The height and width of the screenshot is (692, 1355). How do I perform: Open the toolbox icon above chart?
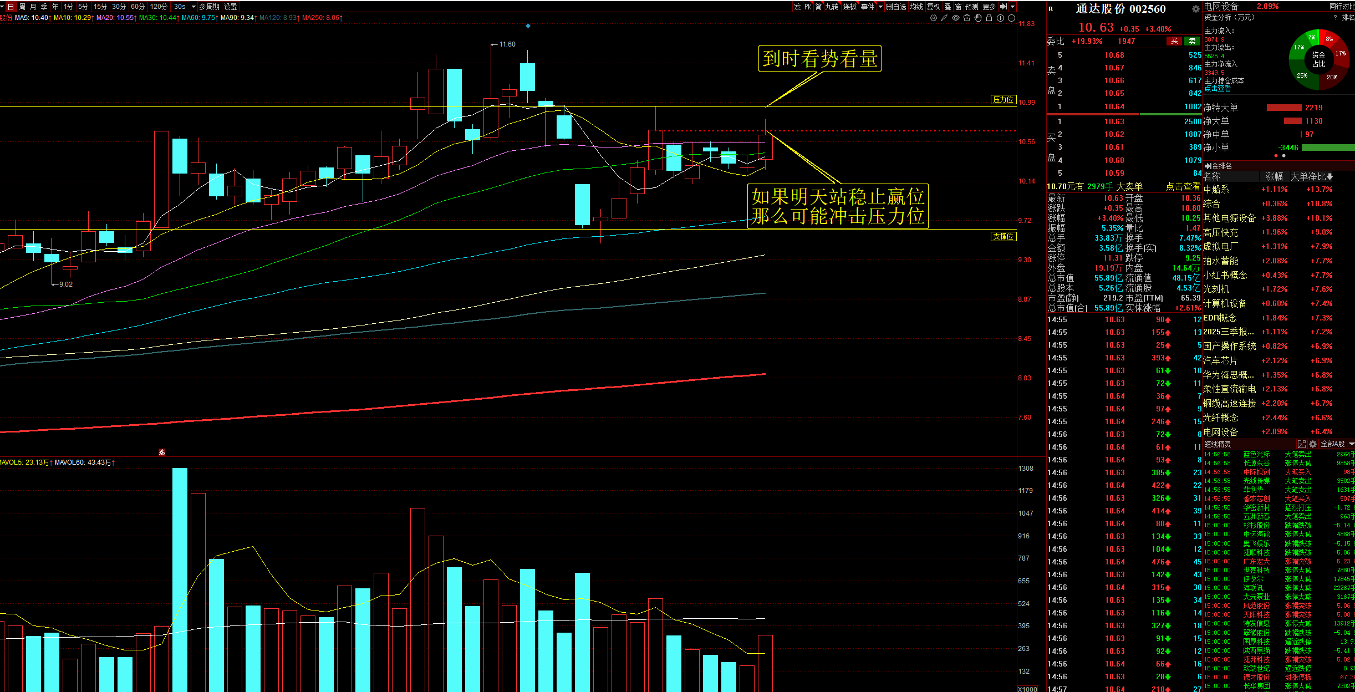click(x=967, y=18)
